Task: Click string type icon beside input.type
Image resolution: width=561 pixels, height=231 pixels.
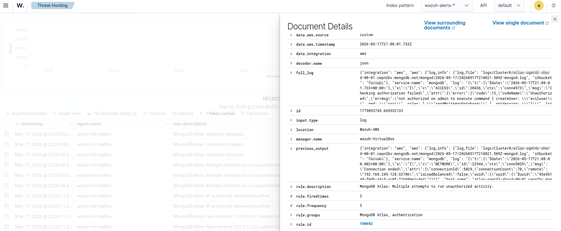Action: click(291, 120)
